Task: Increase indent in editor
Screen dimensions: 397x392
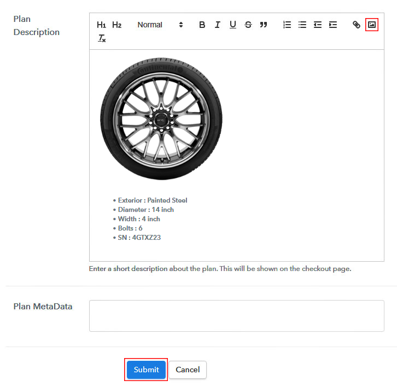Action: coord(333,25)
